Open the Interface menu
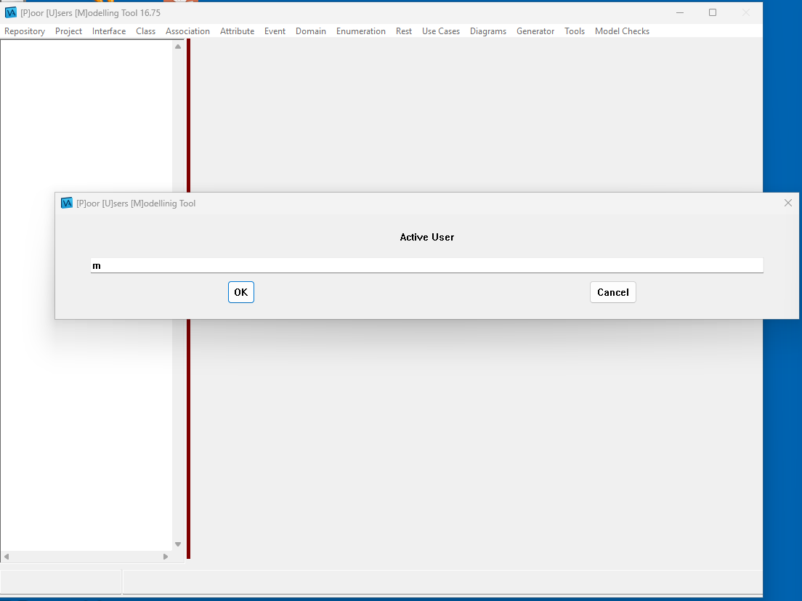Screen dimensions: 802x601 pos(109,31)
